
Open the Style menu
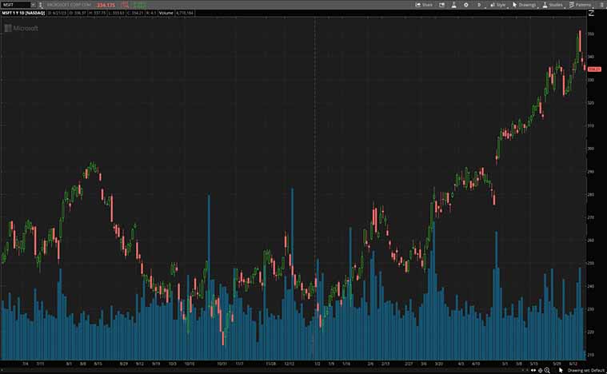(x=498, y=5)
